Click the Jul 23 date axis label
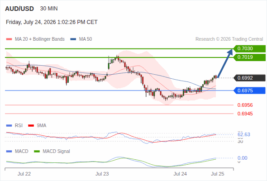 click(102, 174)
